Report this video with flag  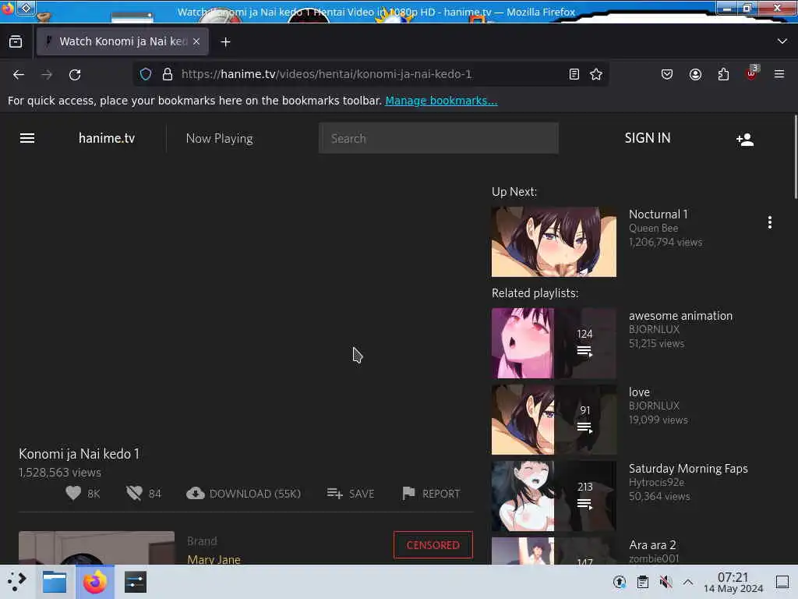click(430, 494)
